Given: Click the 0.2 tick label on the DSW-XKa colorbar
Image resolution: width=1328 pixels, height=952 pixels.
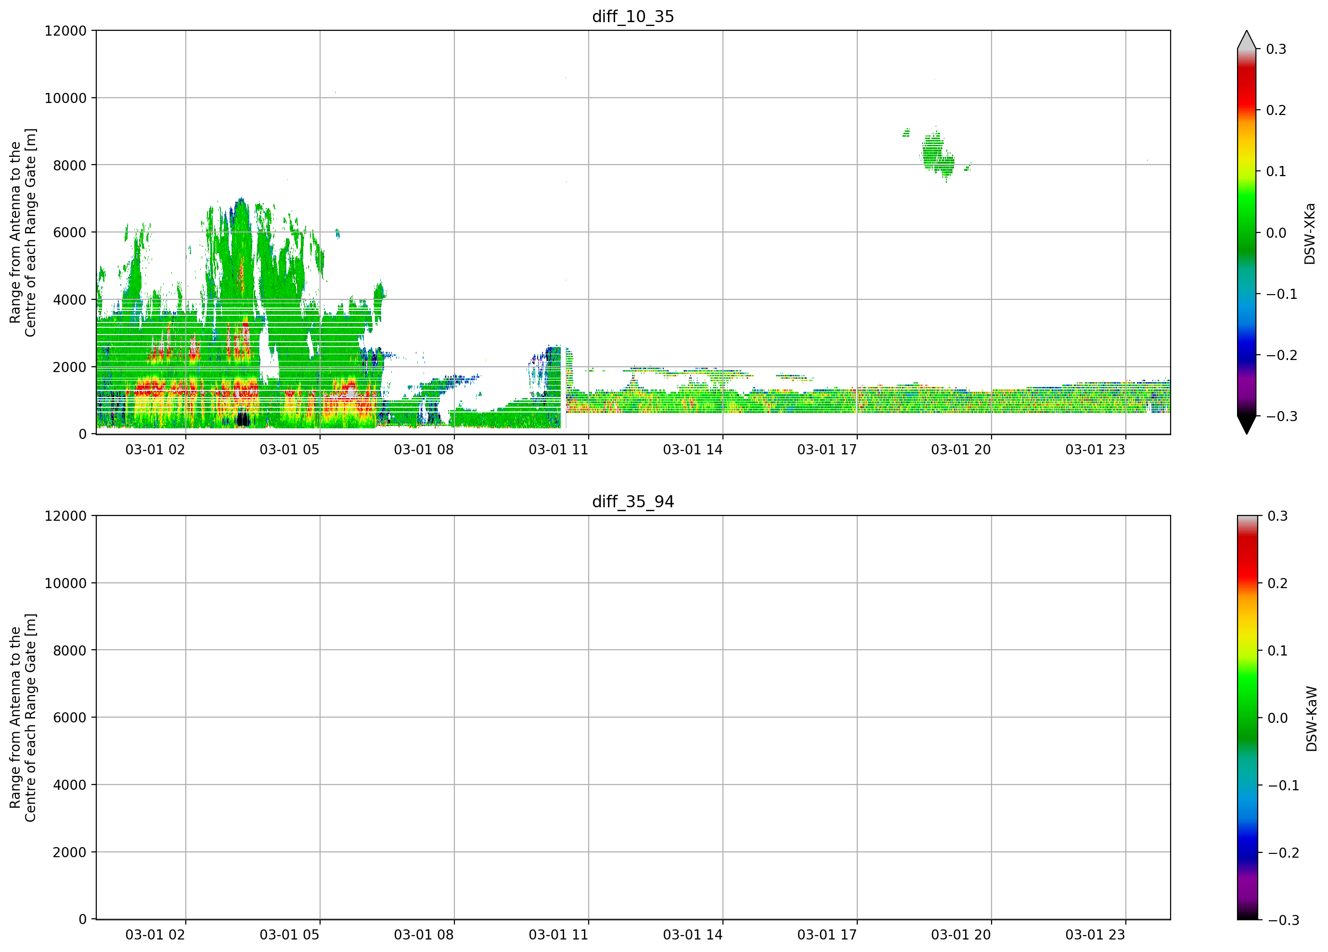Looking at the screenshot, I should click(1276, 111).
